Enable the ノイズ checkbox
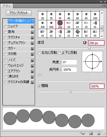Viewport: 107px width, 137px height. tap(6, 60)
